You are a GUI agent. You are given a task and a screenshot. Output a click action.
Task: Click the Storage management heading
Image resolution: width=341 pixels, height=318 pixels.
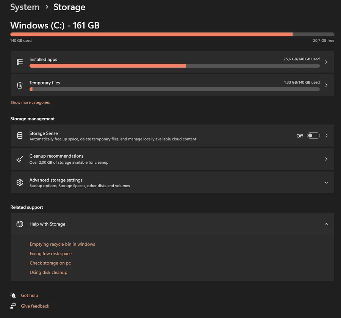[33, 119]
